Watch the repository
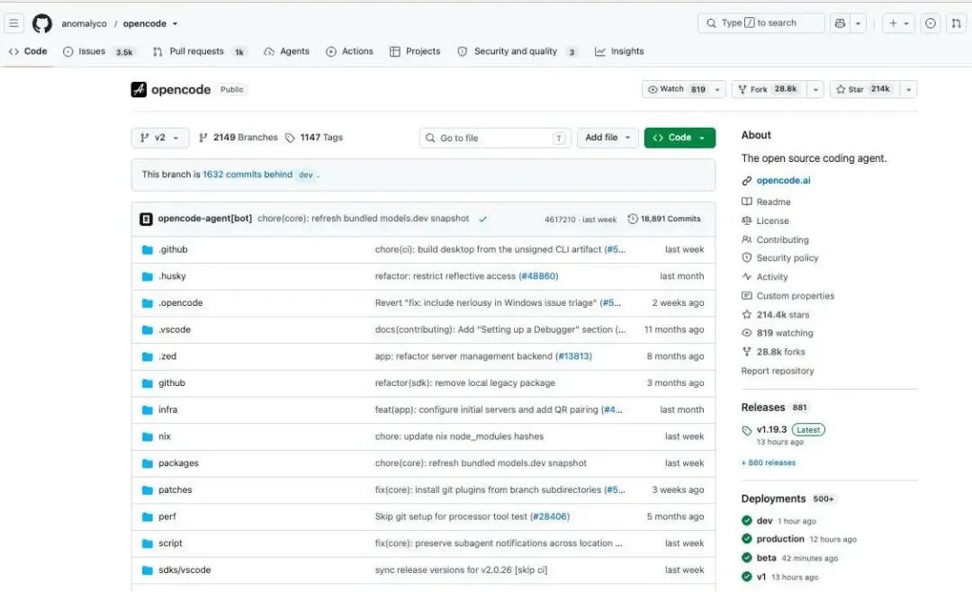The image size is (972, 592). coord(675,89)
